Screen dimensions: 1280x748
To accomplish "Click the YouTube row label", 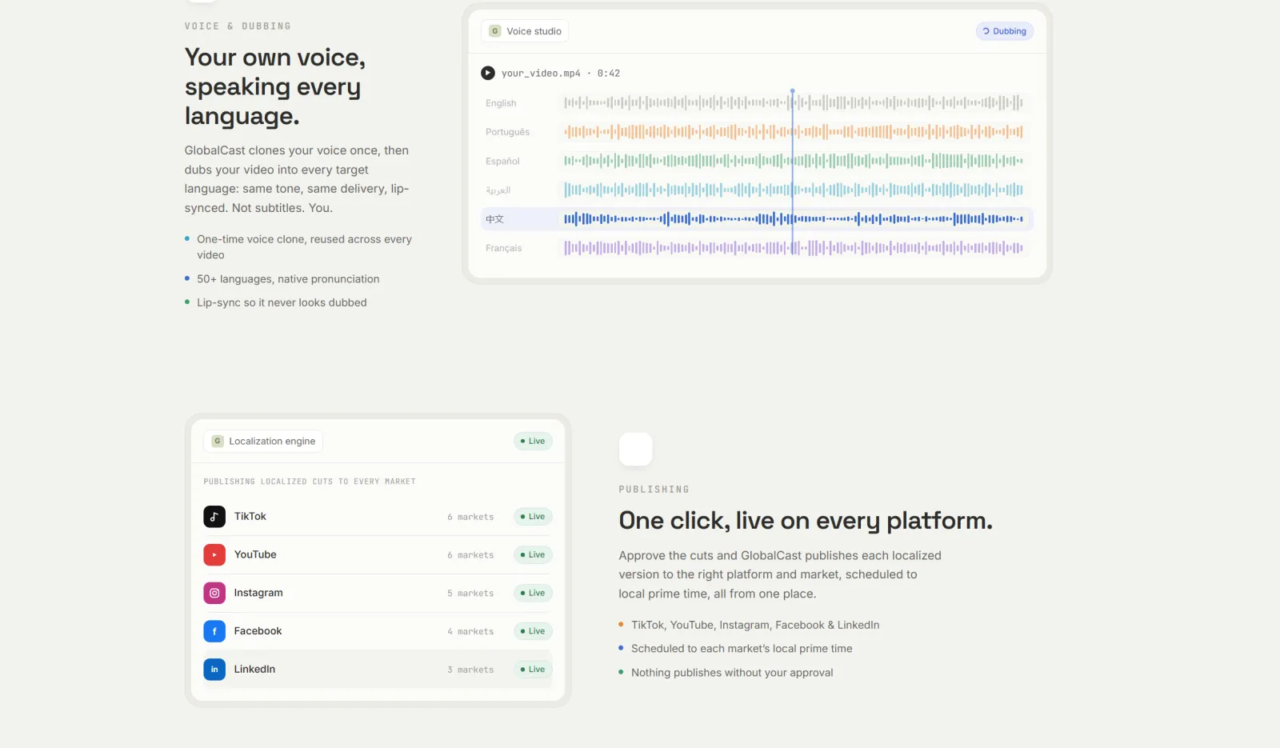I will coord(255,554).
